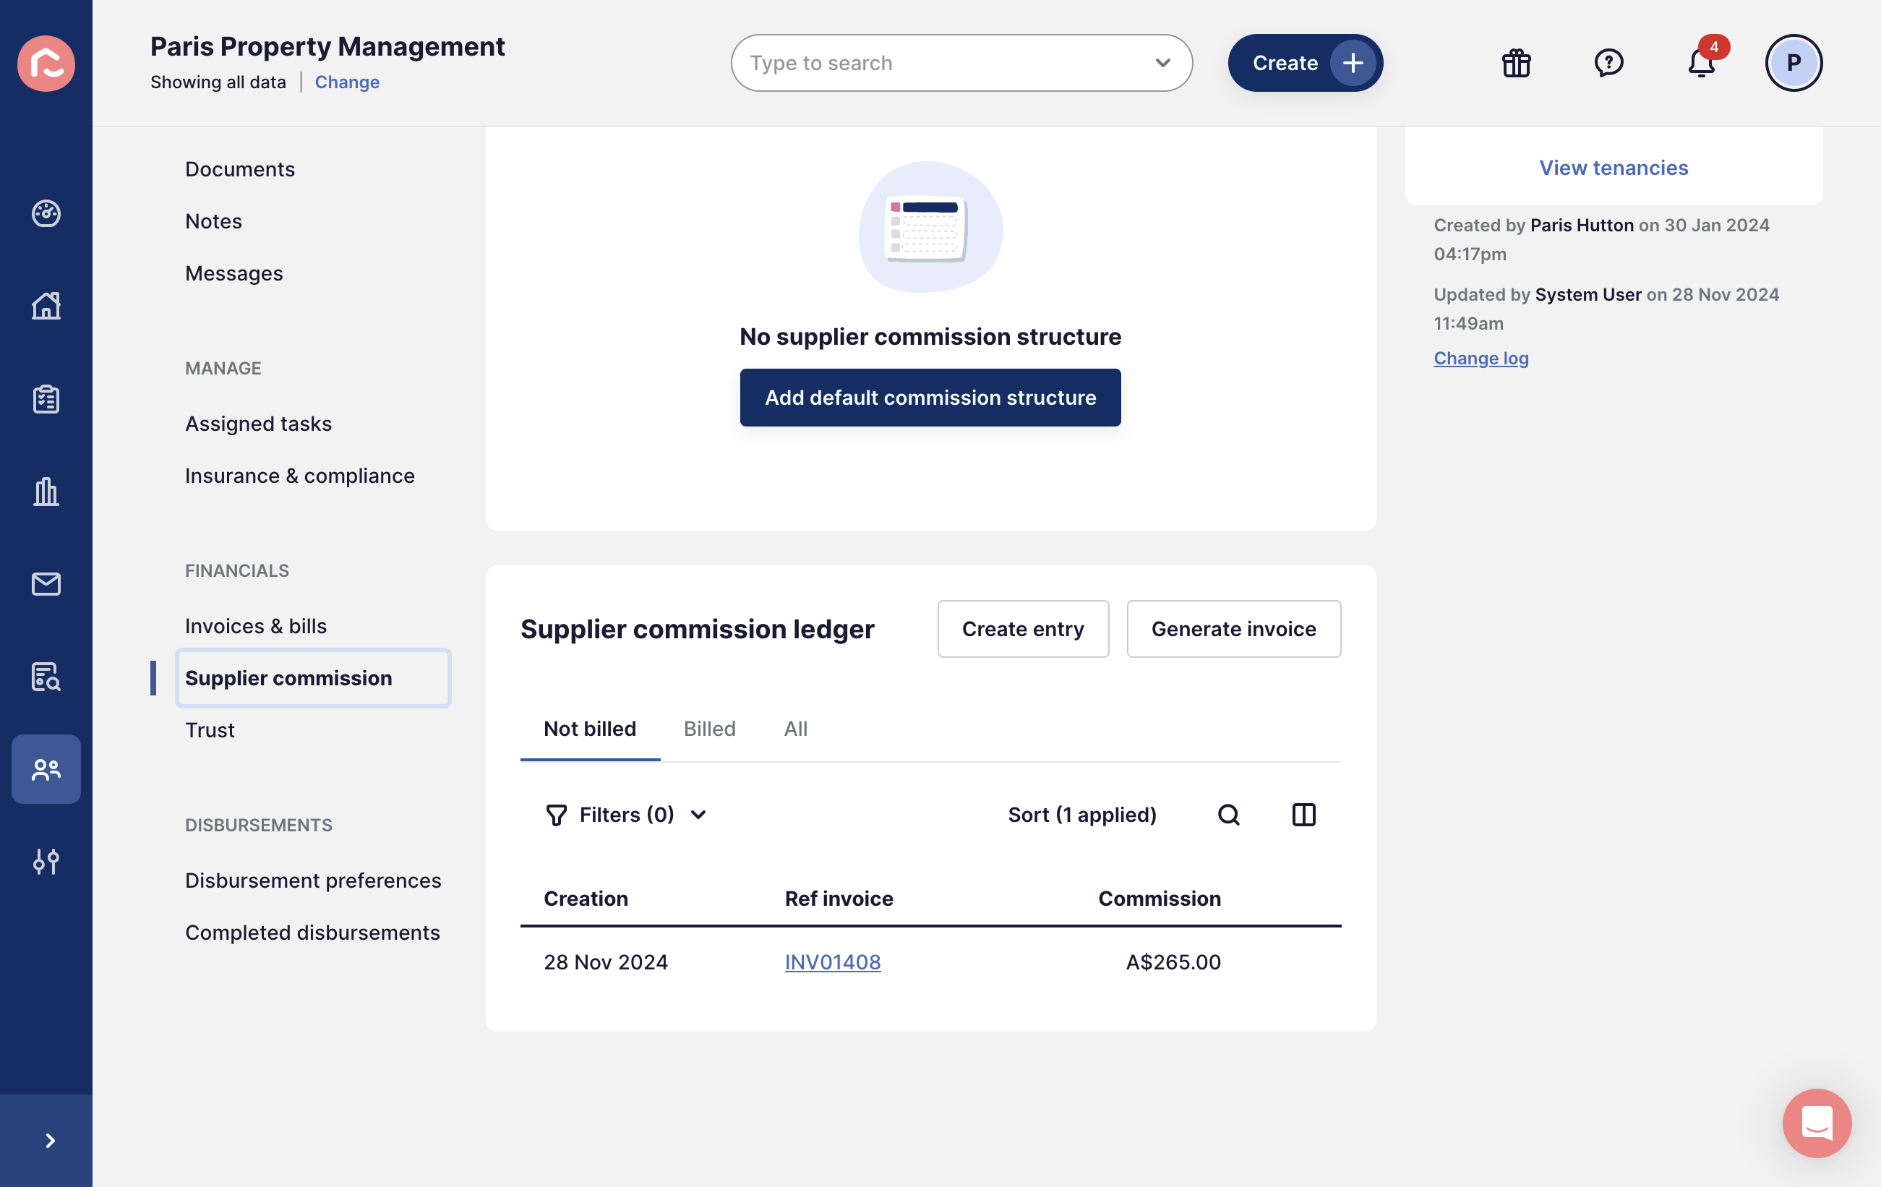The height and width of the screenshot is (1187, 1881).
Task: Expand the search box dropdown chevron
Action: [x=1162, y=64]
